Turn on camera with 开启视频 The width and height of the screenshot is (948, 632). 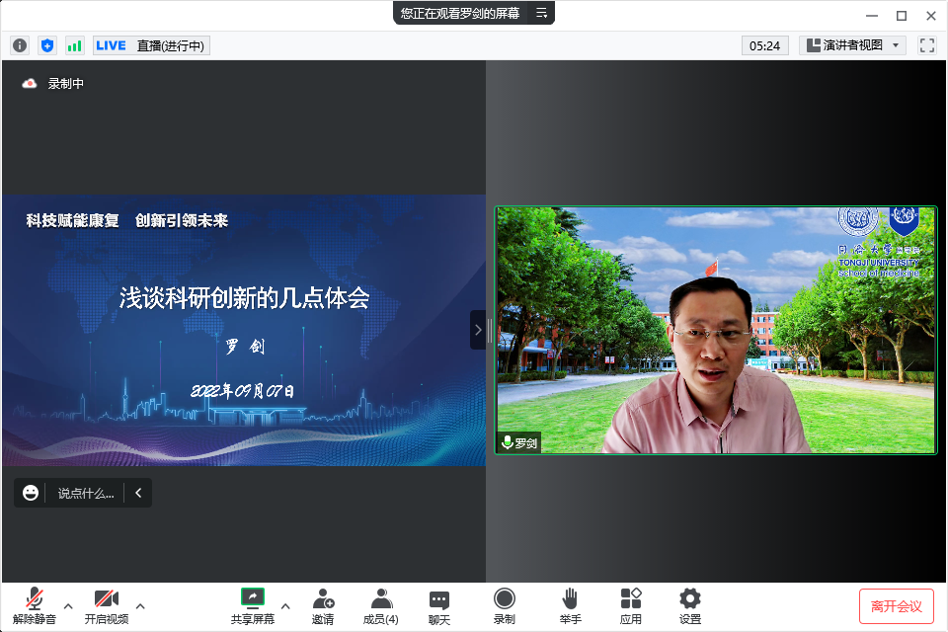coord(107,605)
